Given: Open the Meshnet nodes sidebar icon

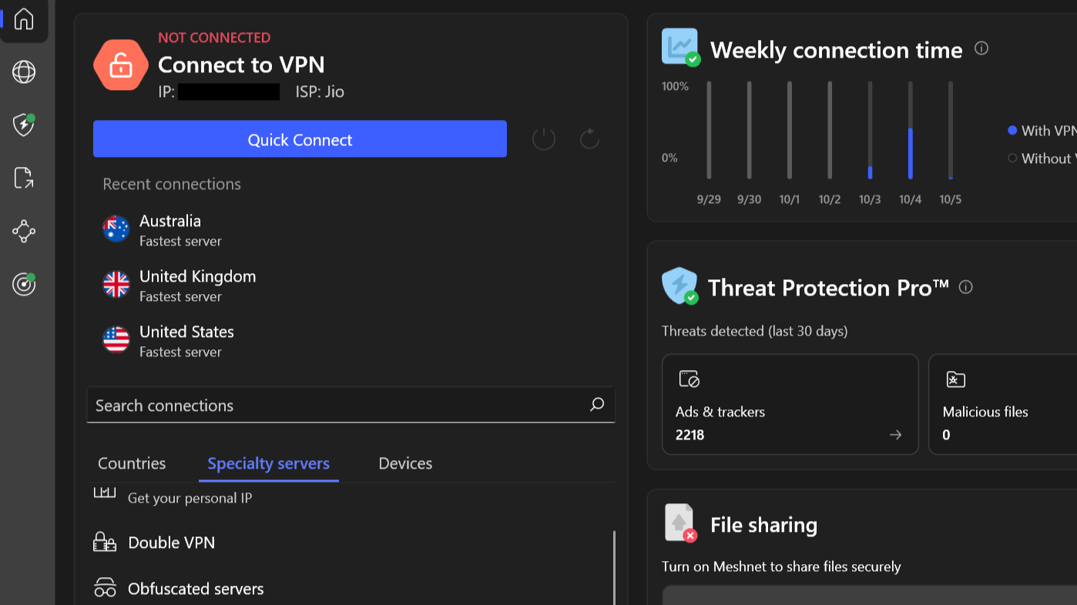Looking at the screenshot, I should (x=24, y=231).
